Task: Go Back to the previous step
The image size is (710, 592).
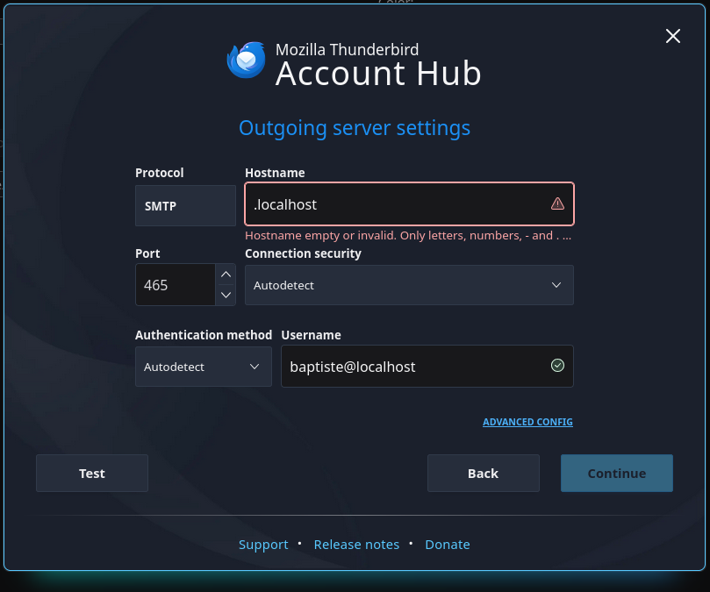Action: coord(483,473)
